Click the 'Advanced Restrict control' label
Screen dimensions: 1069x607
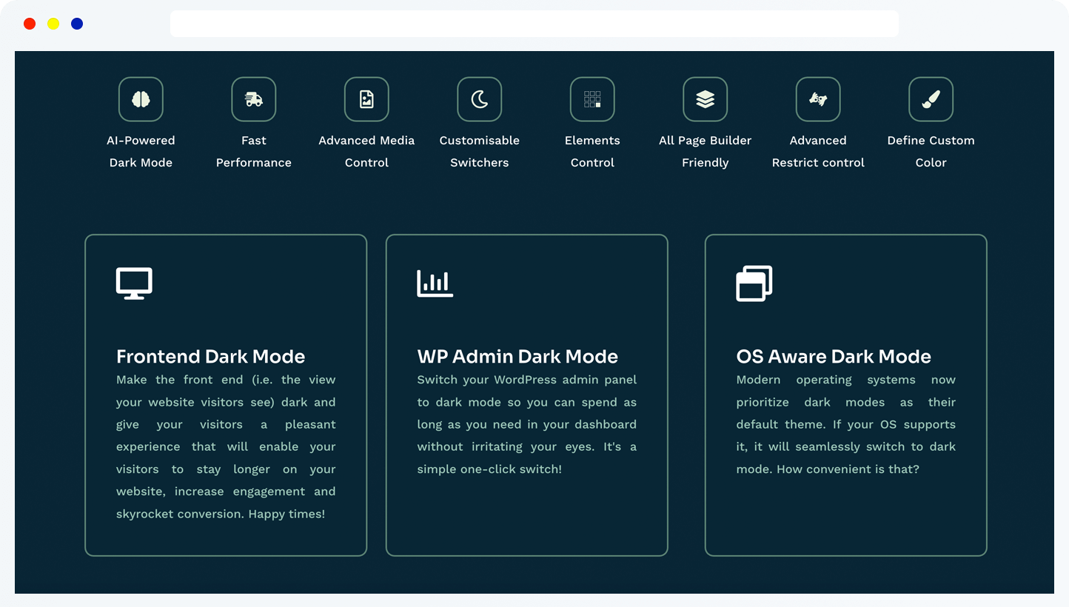(818, 151)
